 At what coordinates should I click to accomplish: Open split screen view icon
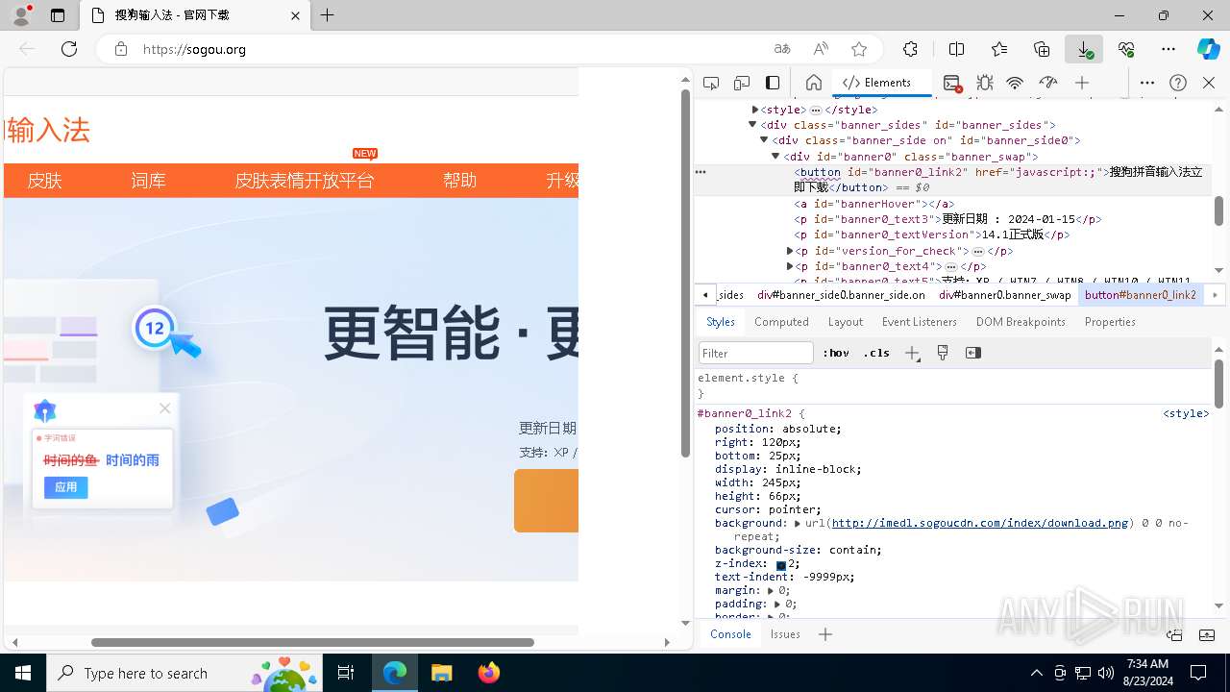pos(957,49)
